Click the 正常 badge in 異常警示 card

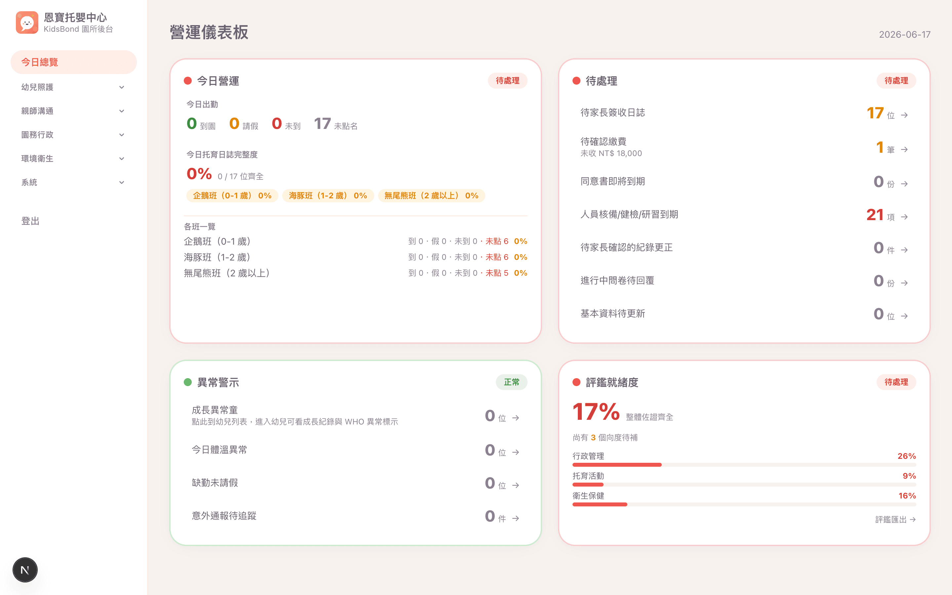[x=511, y=382]
